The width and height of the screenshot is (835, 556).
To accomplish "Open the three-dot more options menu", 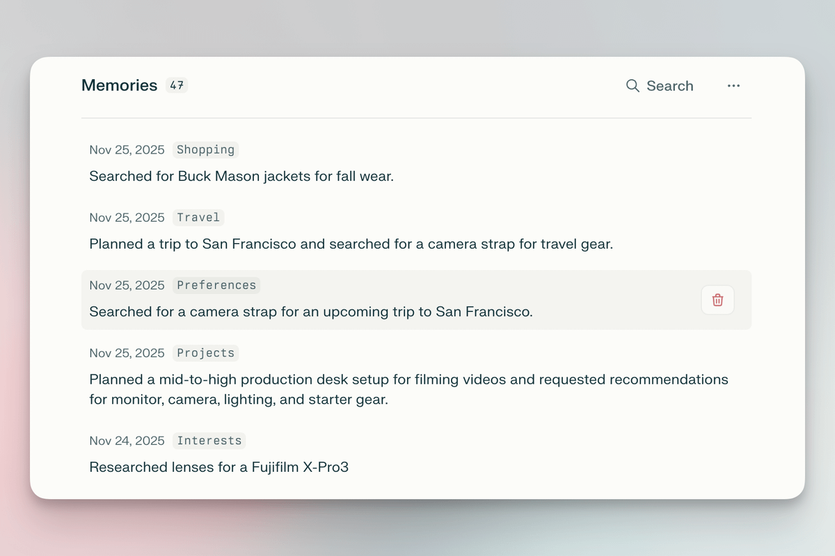I will pyautogui.click(x=733, y=85).
